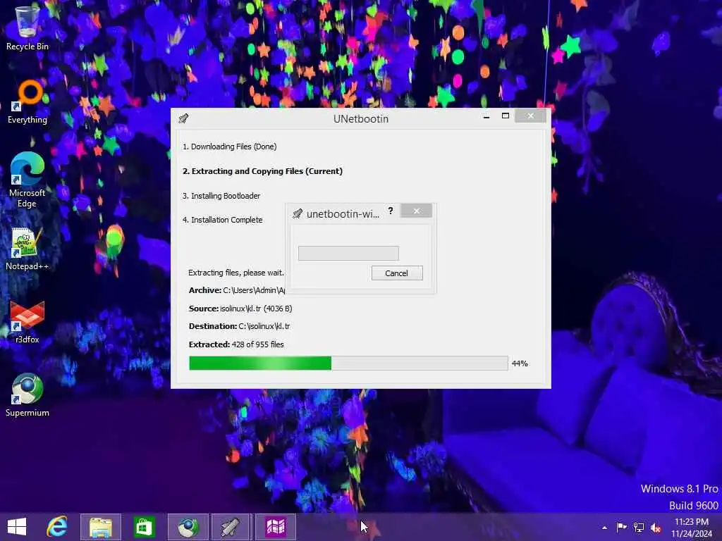Select '1. Downloading Files (Done)' step text
The height and width of the screenshot is (541, 722).
point(229,147)
